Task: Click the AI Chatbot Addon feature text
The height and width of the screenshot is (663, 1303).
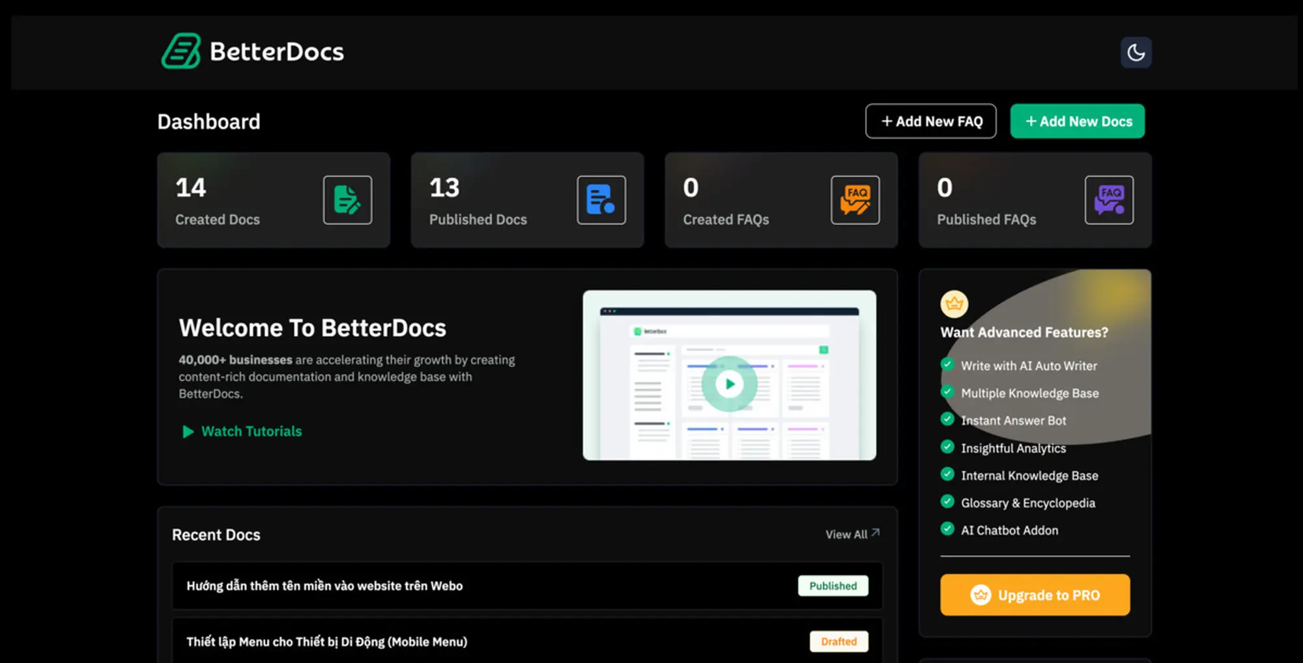Action: coord(1010,530)
